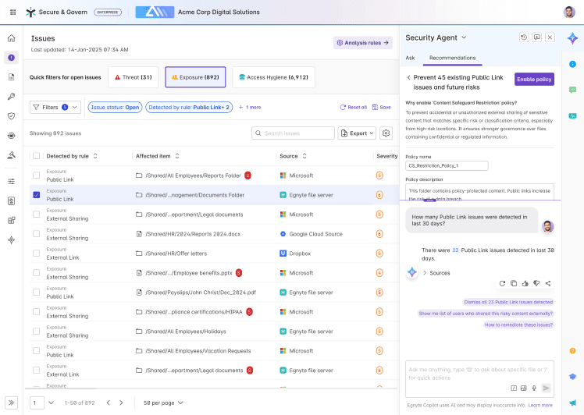
Task: Share the agent response via share icon
Action: [x=548, y=284]
